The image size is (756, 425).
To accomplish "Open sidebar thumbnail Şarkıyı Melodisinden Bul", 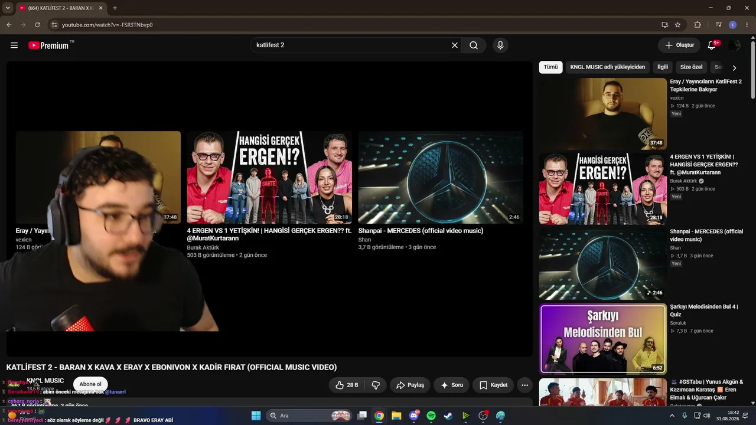I will tap(602, 339).
